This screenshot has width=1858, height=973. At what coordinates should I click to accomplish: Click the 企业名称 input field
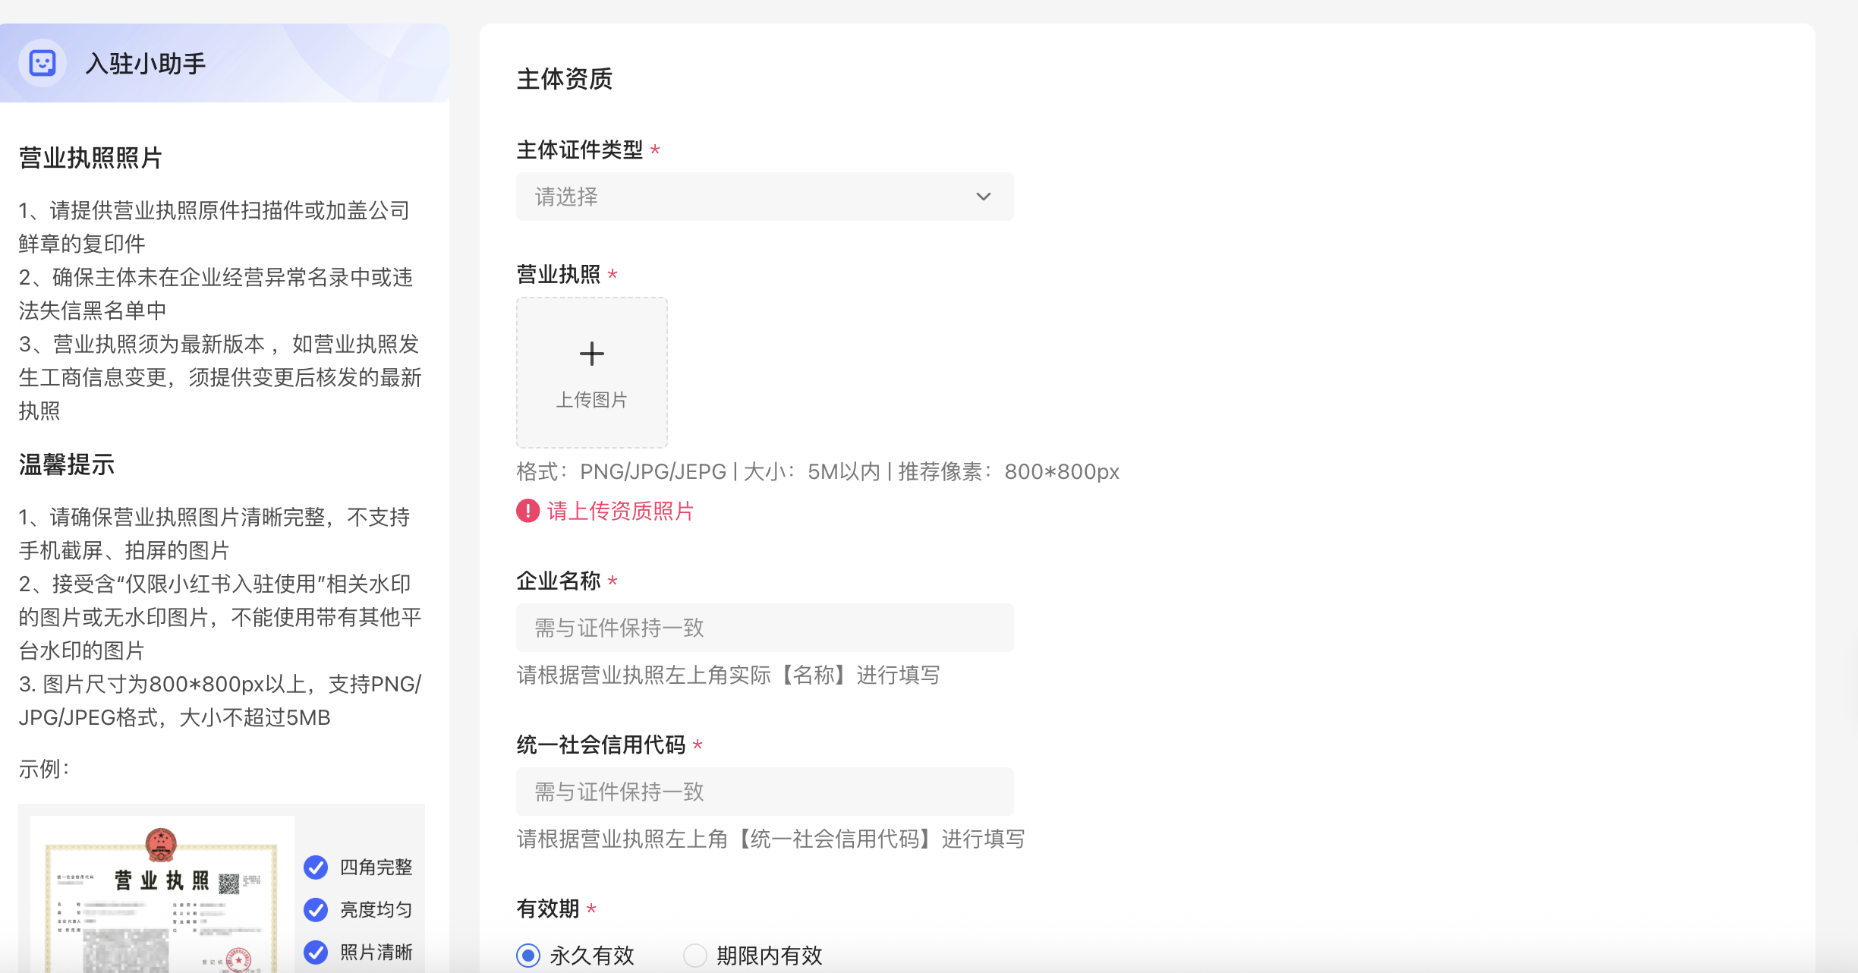764,628
